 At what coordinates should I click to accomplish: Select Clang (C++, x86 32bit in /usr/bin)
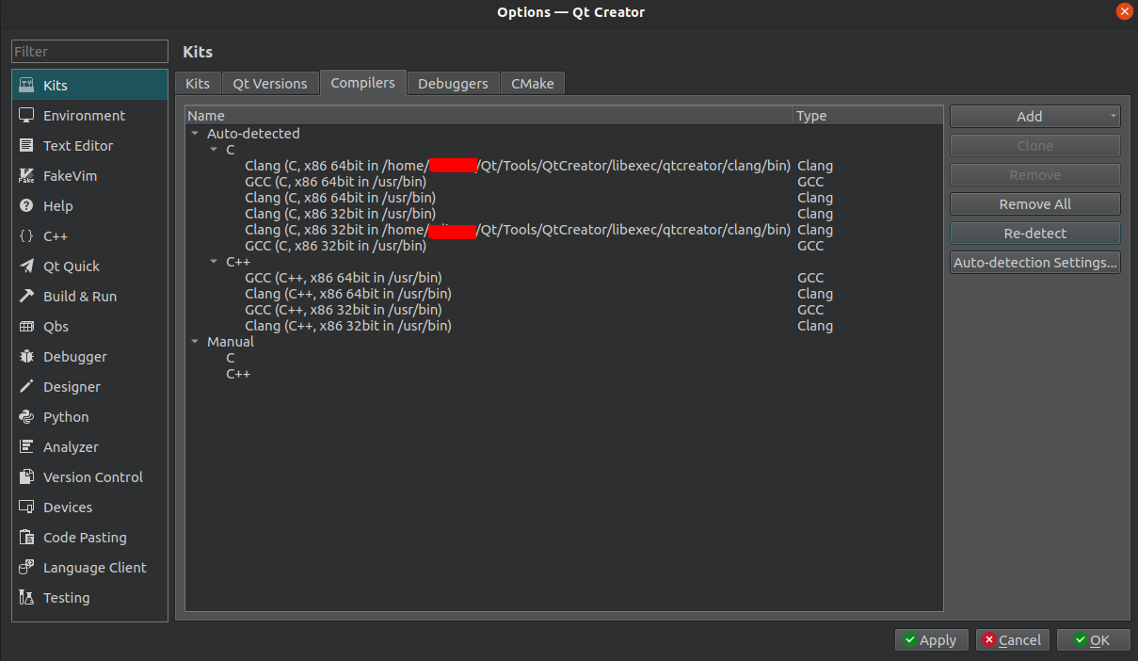click(x=348, y=326)
